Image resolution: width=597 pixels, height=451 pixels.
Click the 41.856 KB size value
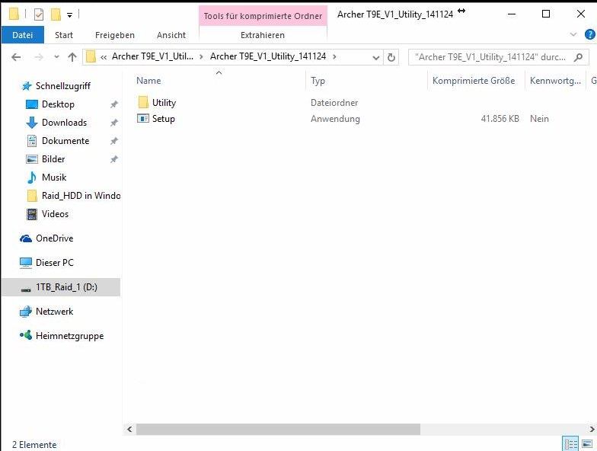500,119
